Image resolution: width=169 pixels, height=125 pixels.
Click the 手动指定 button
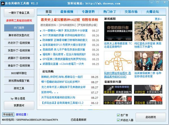coord(8,115)
